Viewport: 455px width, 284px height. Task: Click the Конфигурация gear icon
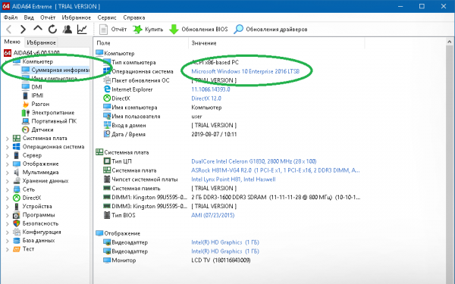tap(17, 233)
